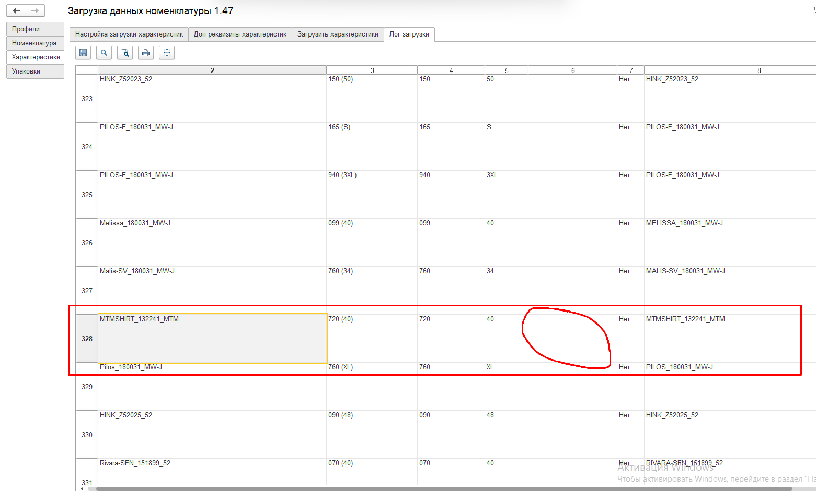Open the Упаковки section
The height and width of the screenshot is (491, 816).
coord(35,71)
